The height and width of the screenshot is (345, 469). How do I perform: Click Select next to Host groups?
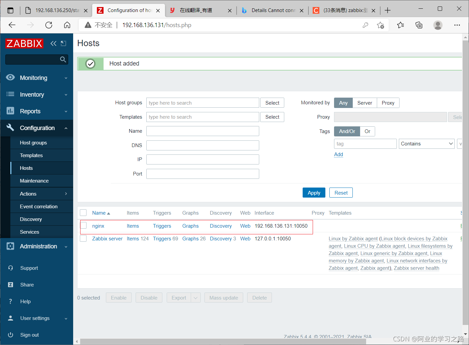[272, 103]
